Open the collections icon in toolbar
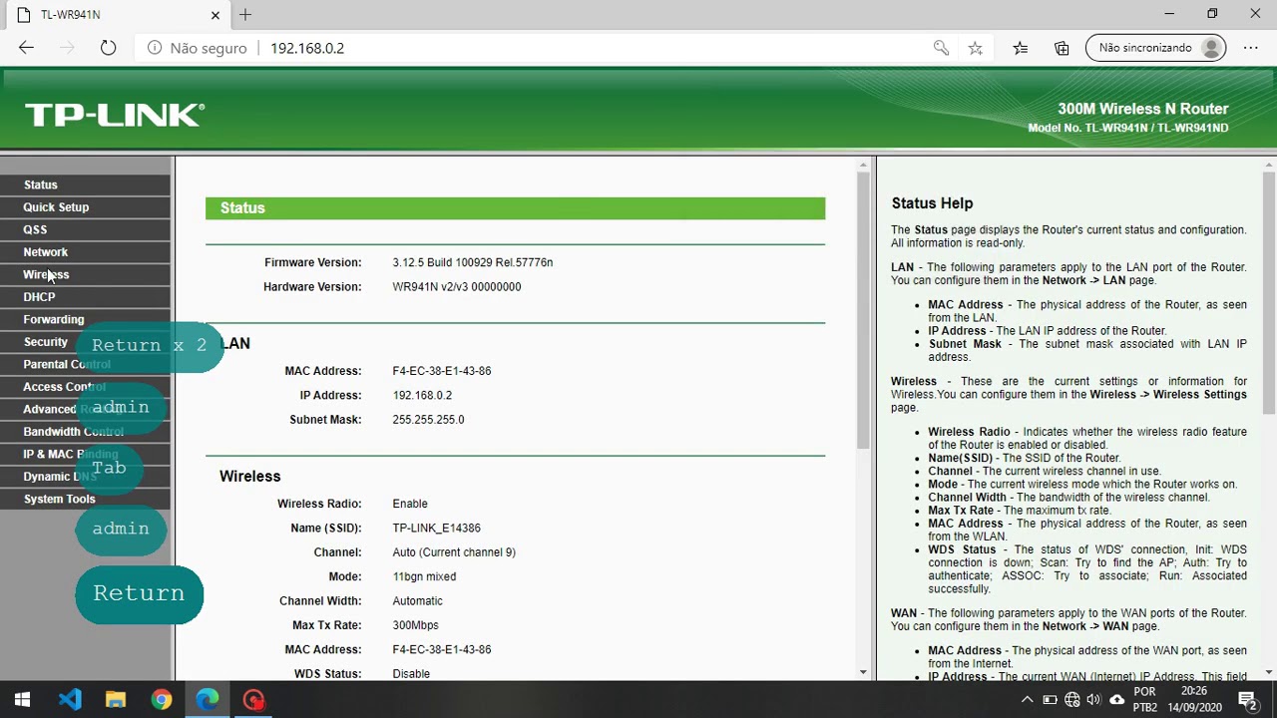1277x718 pixels. pos(1062,48)
